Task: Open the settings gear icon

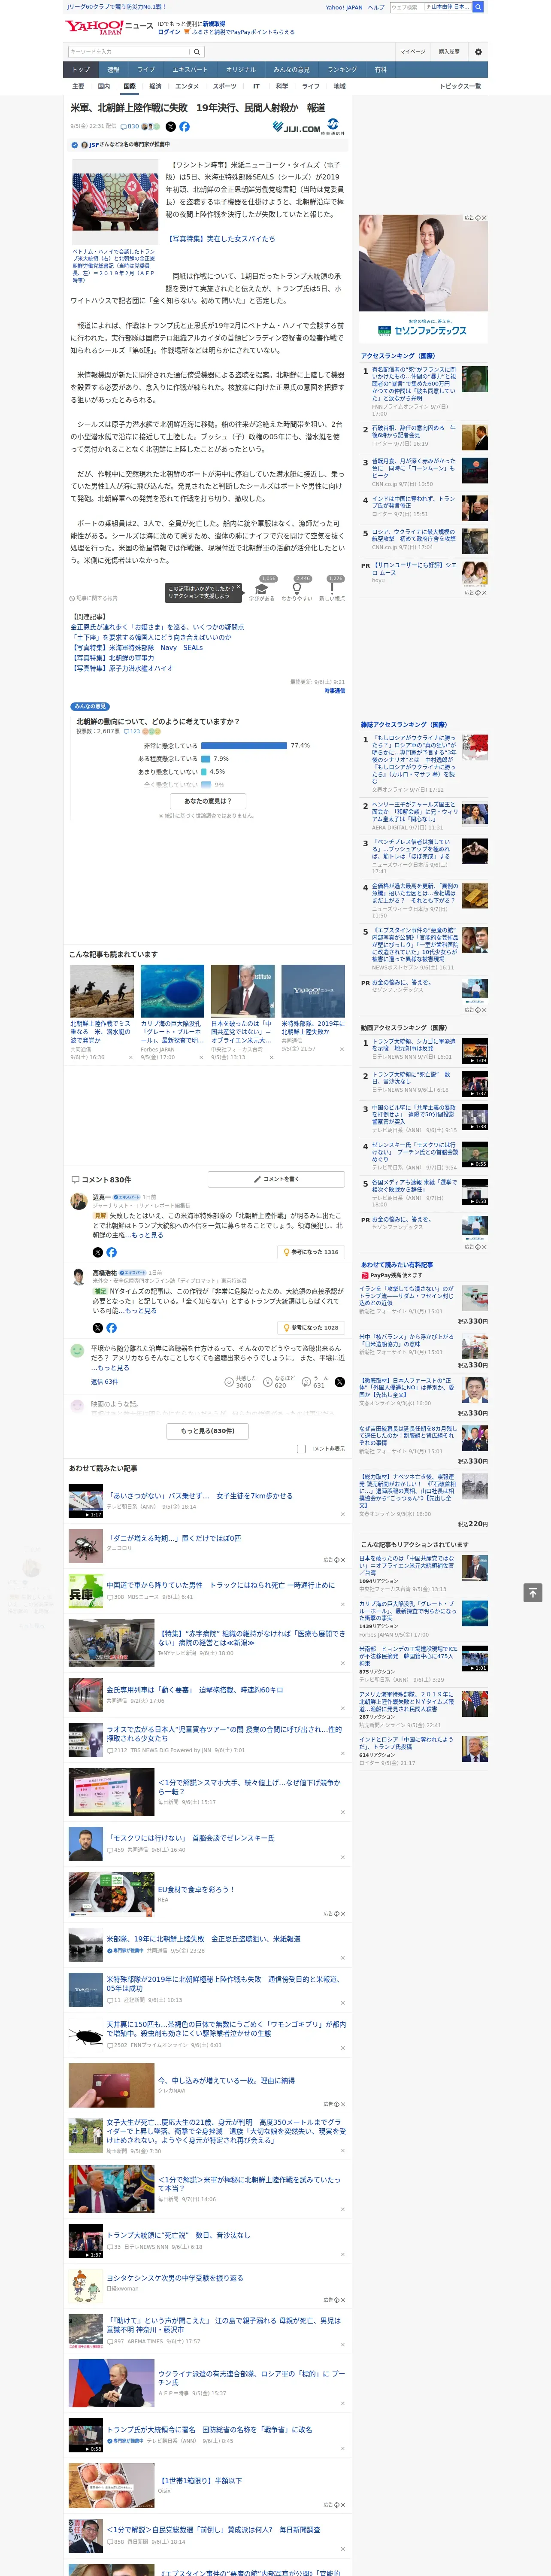Action: pos(478,51)
